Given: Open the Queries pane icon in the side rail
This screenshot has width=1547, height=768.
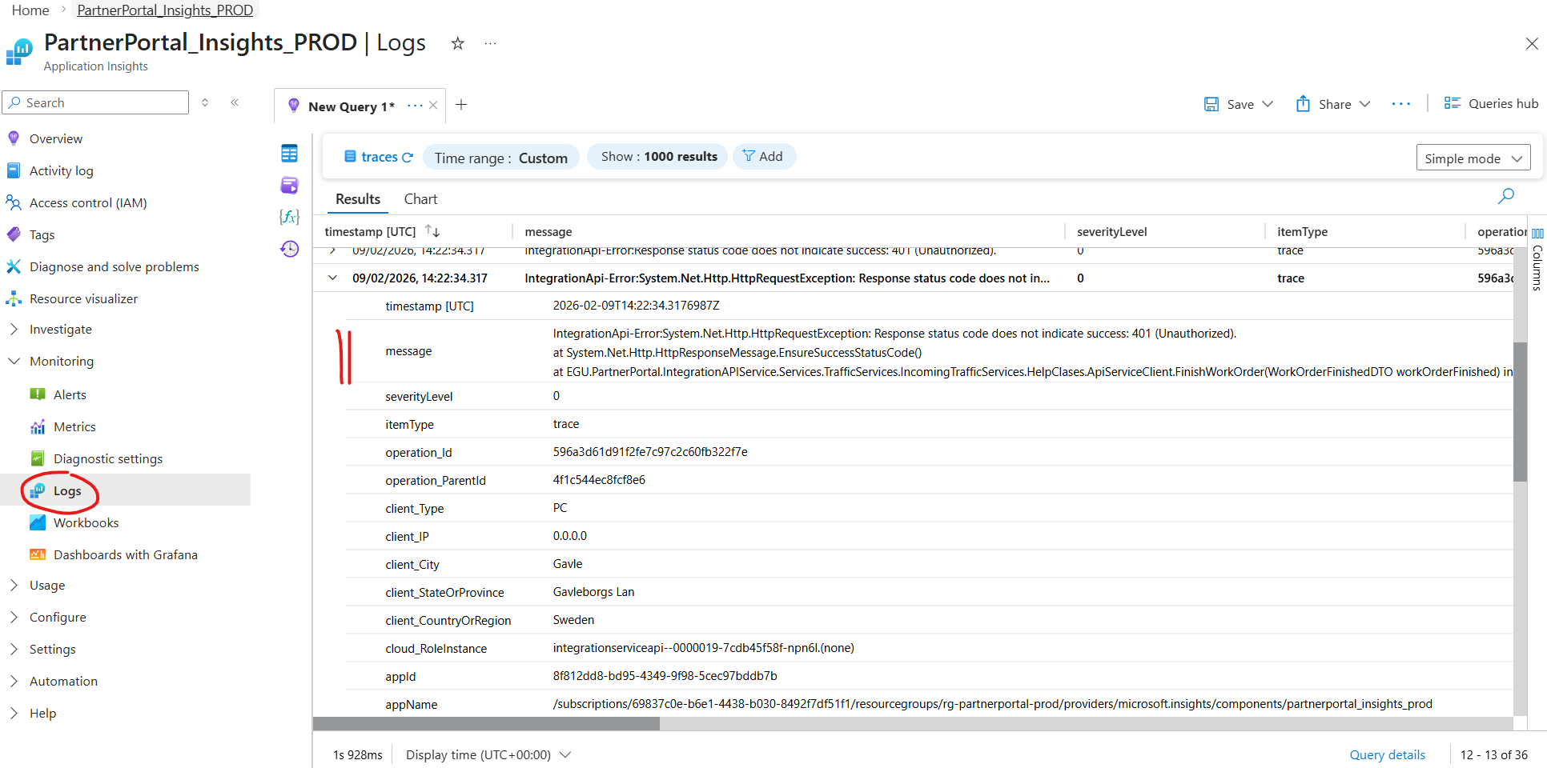Looking at the screenshot, I should (289, 185).
